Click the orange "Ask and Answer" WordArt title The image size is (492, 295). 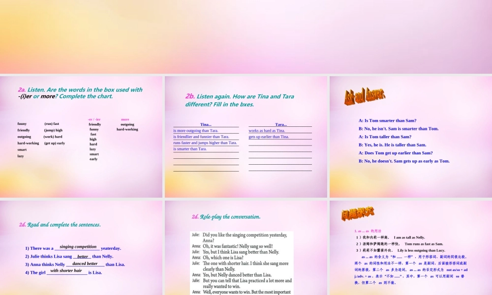click(x=365, y=95)
